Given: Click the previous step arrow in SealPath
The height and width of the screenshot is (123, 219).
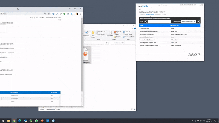Looking at the screenshot, I should pyautogui.click(x=189, y=55).
